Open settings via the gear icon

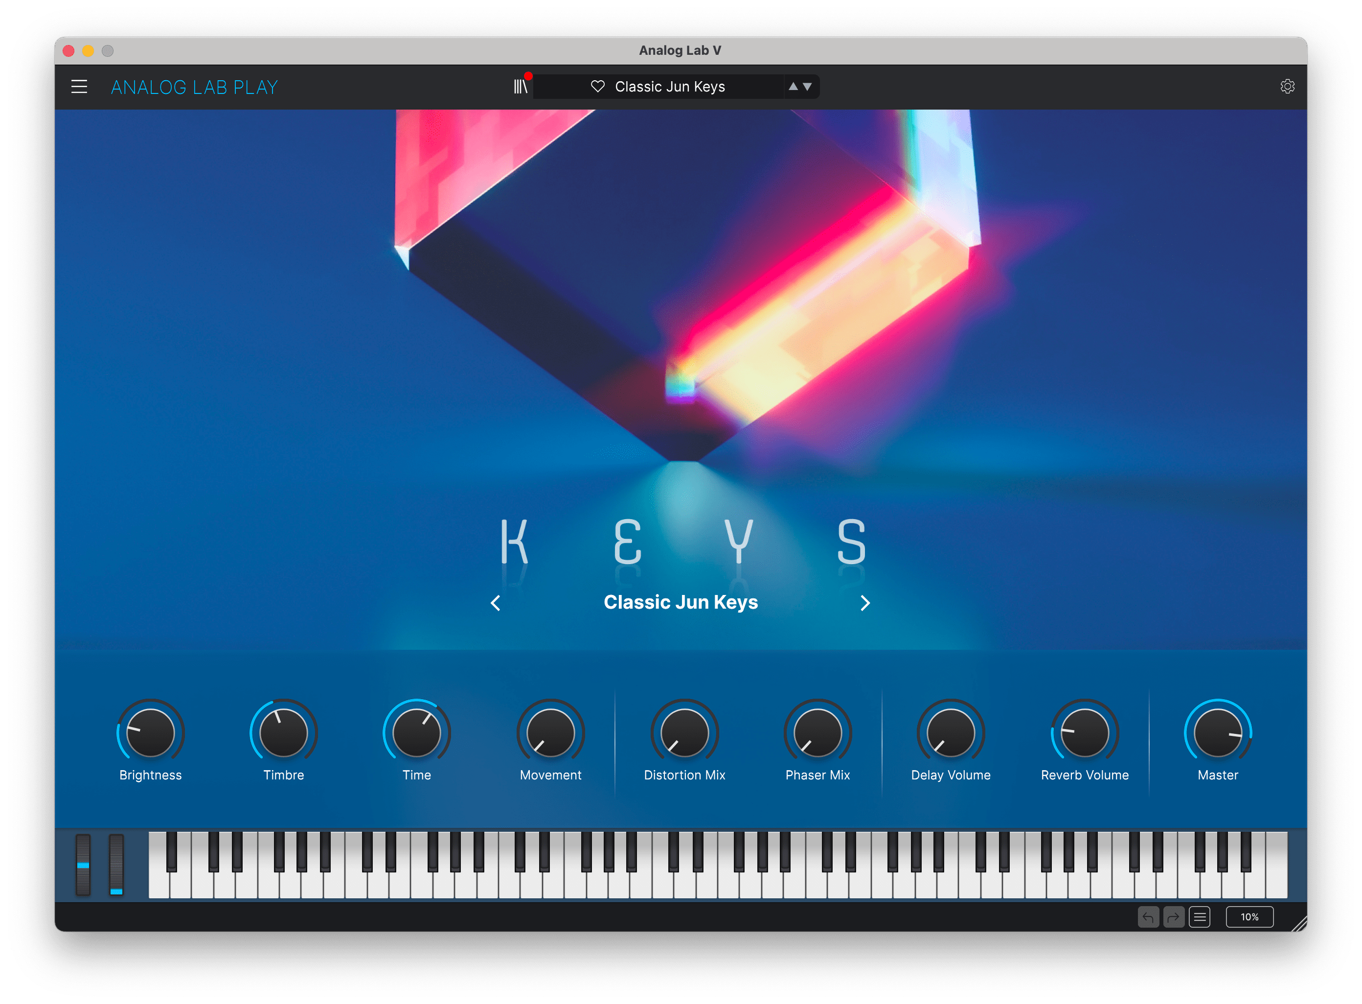click(1287, 87)
